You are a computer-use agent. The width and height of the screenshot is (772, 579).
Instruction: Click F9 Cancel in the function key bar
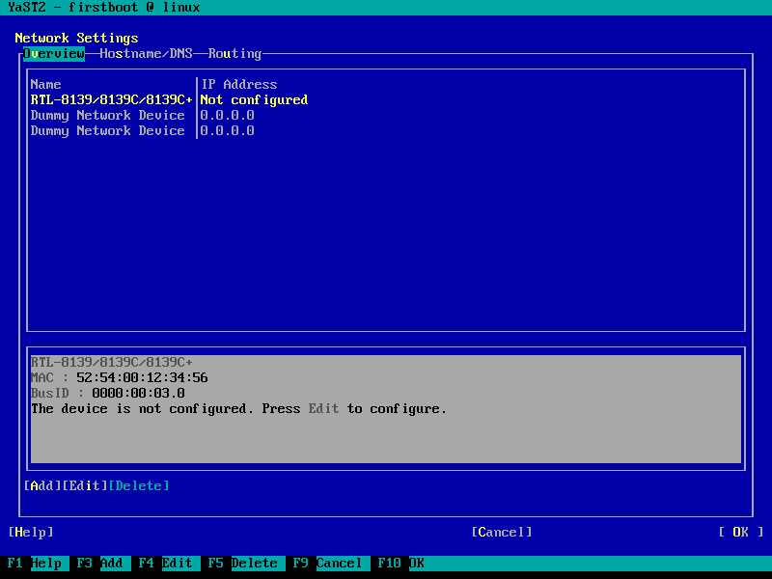[328, 564]
